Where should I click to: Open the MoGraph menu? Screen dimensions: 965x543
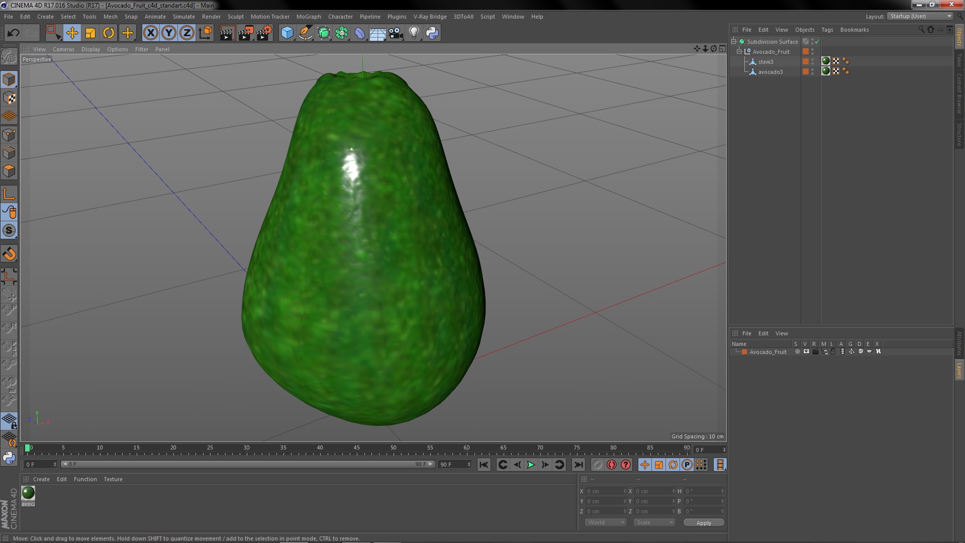tap(309, 17)
